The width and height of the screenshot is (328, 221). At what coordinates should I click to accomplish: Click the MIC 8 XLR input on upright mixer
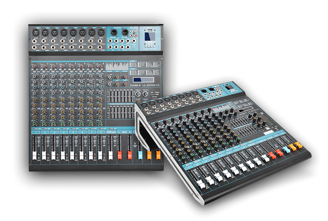click(x=101, y=32)
